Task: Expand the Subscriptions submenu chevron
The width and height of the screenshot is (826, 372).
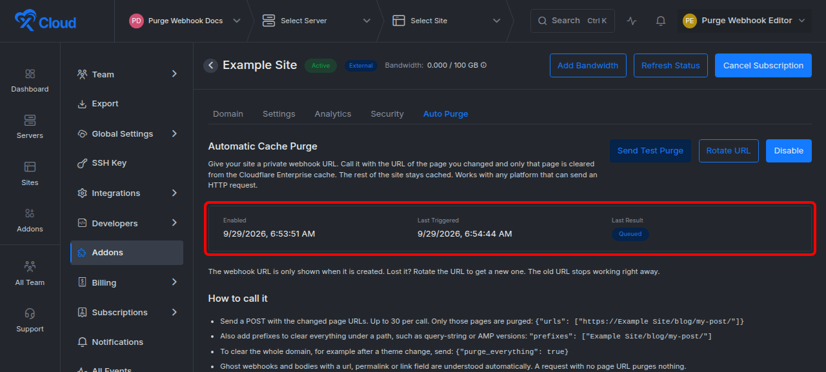Action: 174,312
